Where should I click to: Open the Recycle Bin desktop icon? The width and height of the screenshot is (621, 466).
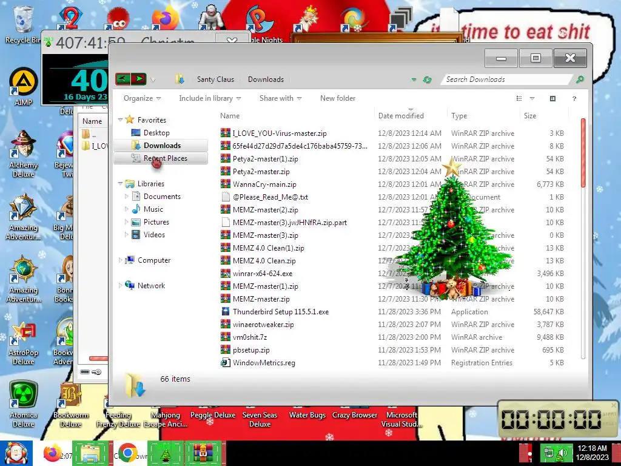tap(23, 24)
